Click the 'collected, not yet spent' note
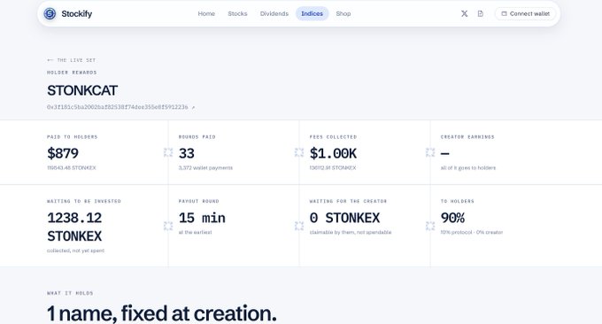Screen dimensions: 602x324 pyautogui.click(x=75, y=251)
